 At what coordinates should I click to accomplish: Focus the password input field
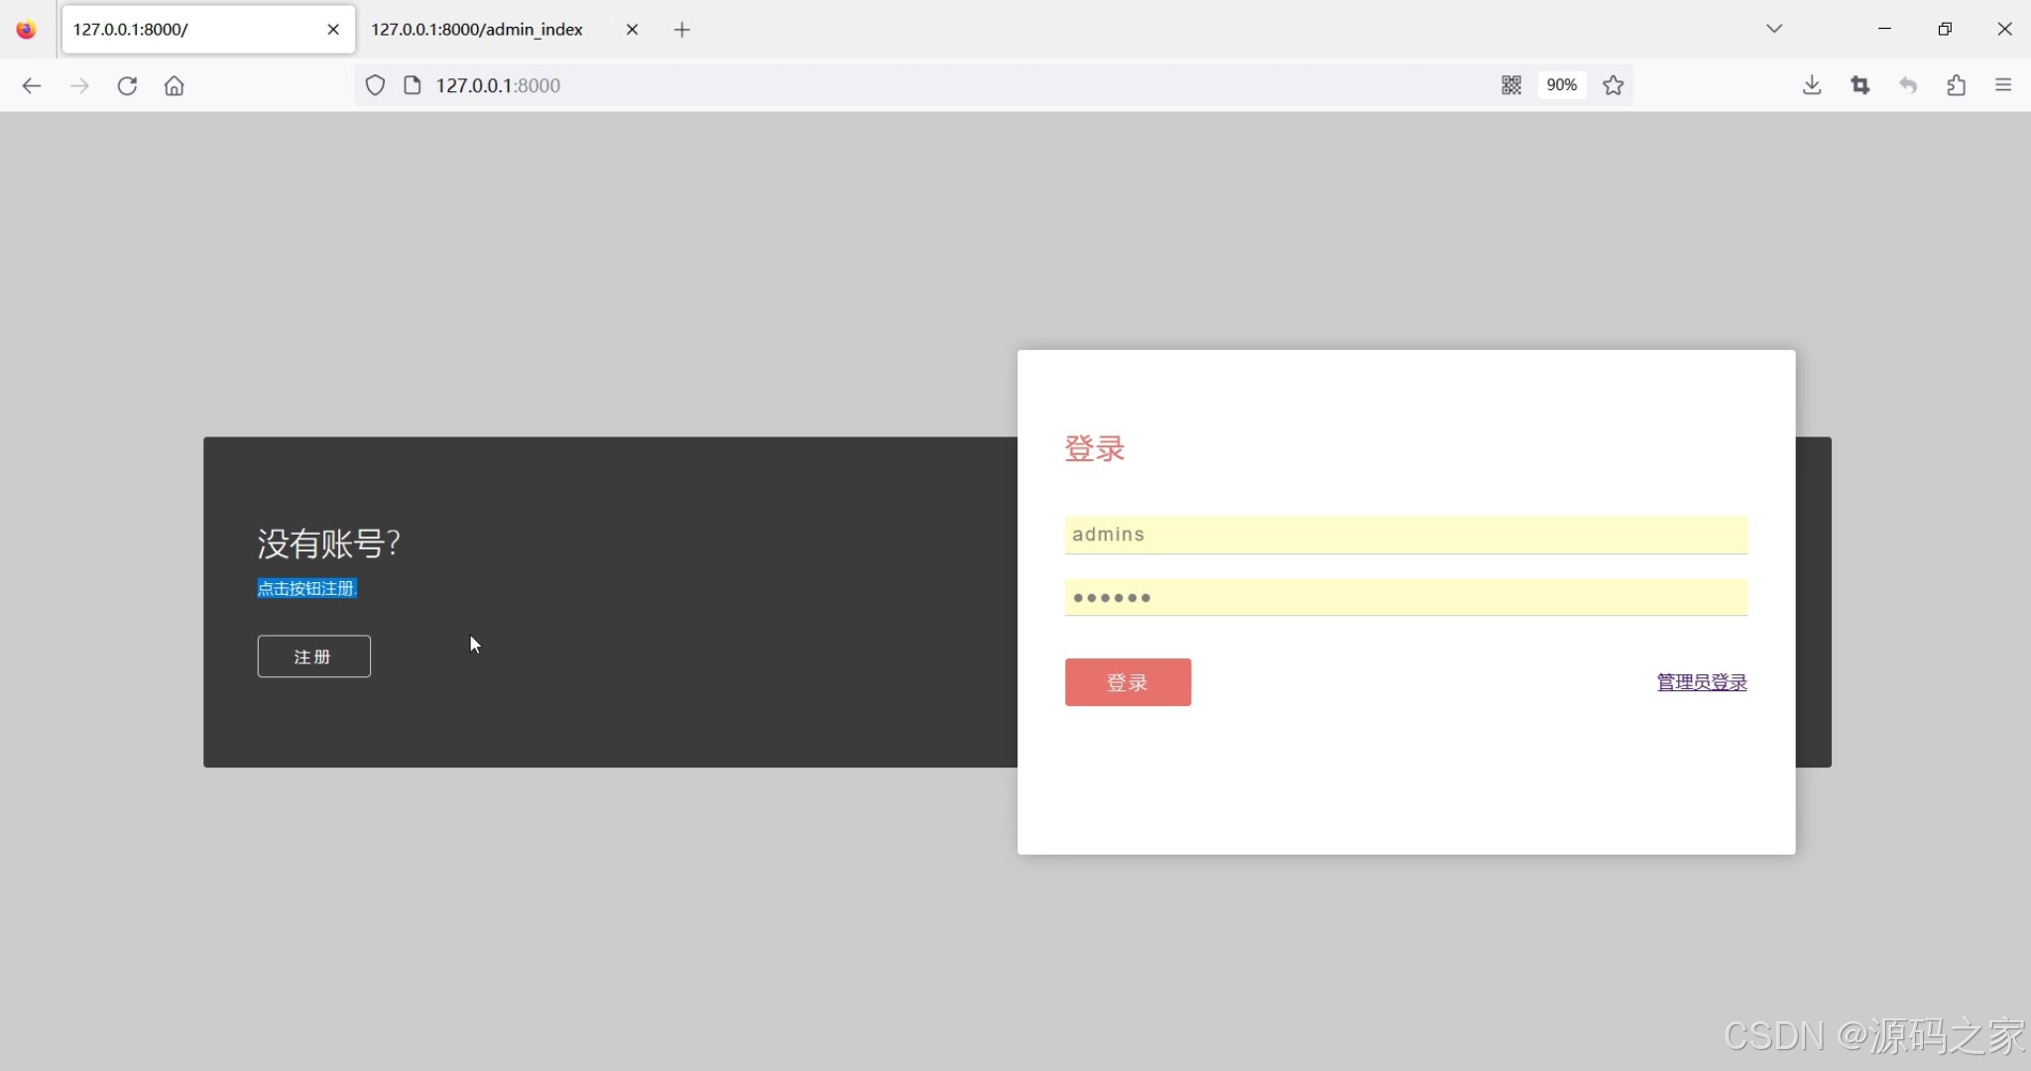point(1405,598)
